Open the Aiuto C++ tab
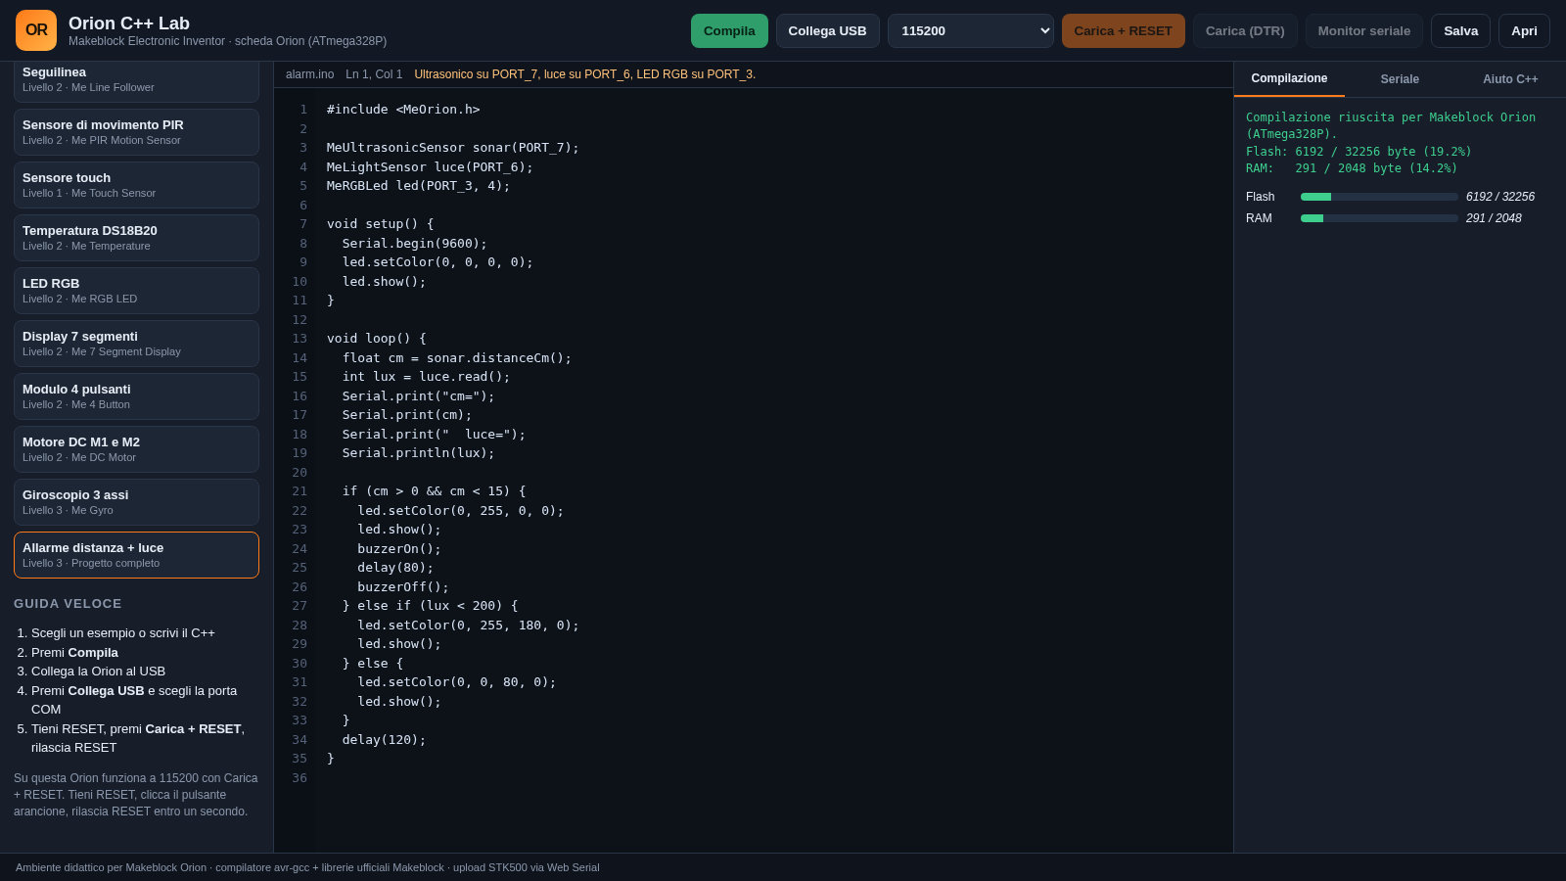Screen dimensions: 1566x881 [1510, 79]
